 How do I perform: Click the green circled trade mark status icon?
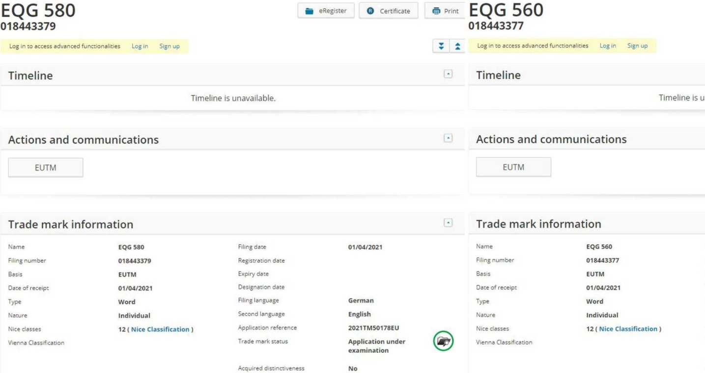[443, 341]
